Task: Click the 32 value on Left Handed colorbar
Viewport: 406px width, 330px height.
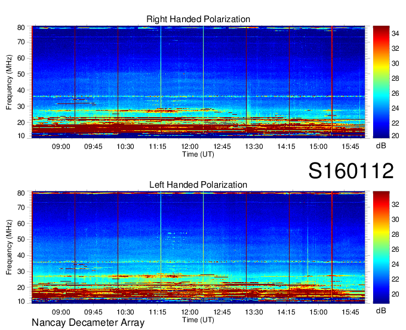Action: click(x=395, y=204)
